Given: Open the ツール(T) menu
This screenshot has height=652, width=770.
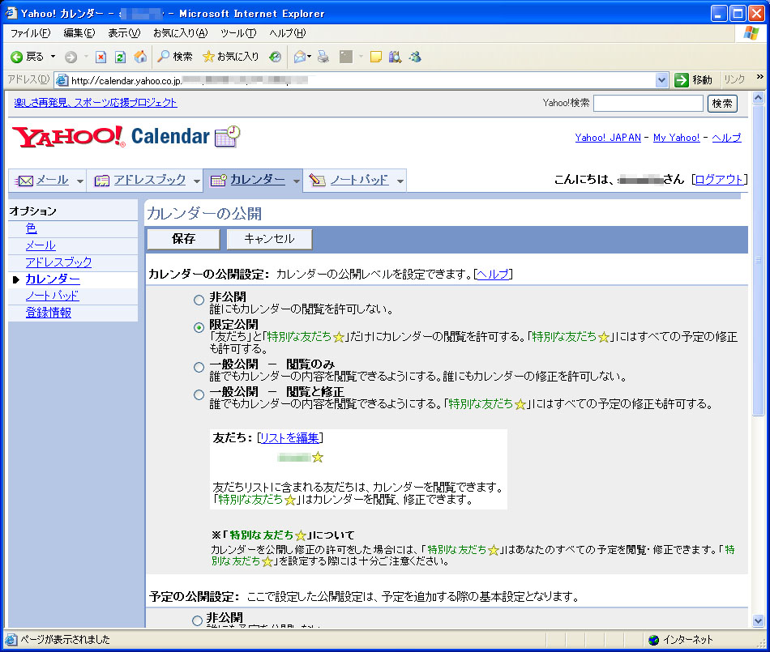Looking at the screenshot, I should (238, 33).
